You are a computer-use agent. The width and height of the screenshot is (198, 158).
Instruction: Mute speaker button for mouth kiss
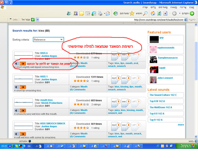click(17, 111)
